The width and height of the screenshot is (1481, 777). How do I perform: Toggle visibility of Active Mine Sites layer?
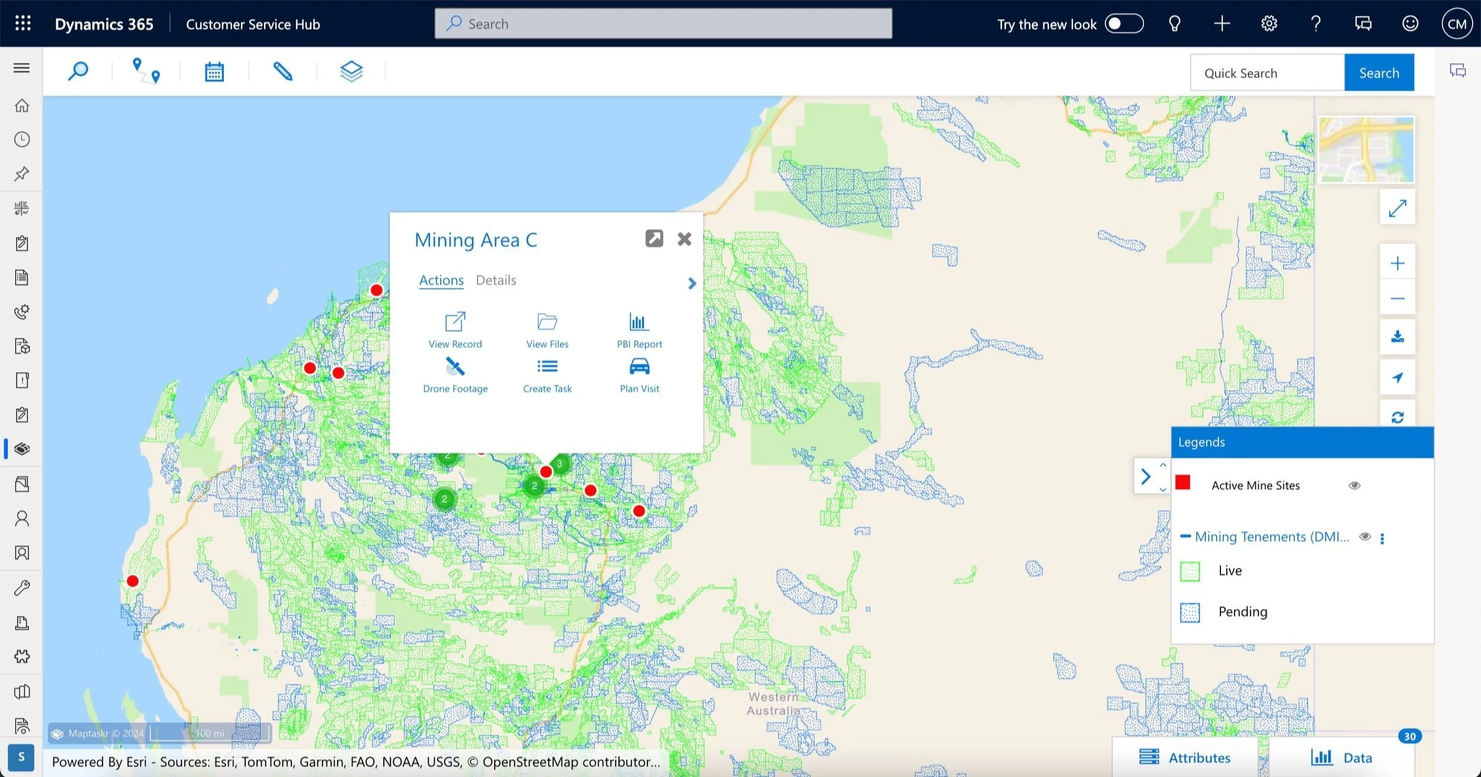click(x=1355, y=485)
